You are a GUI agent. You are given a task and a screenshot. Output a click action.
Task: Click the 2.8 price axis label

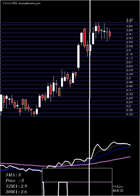tap(129, 50)
